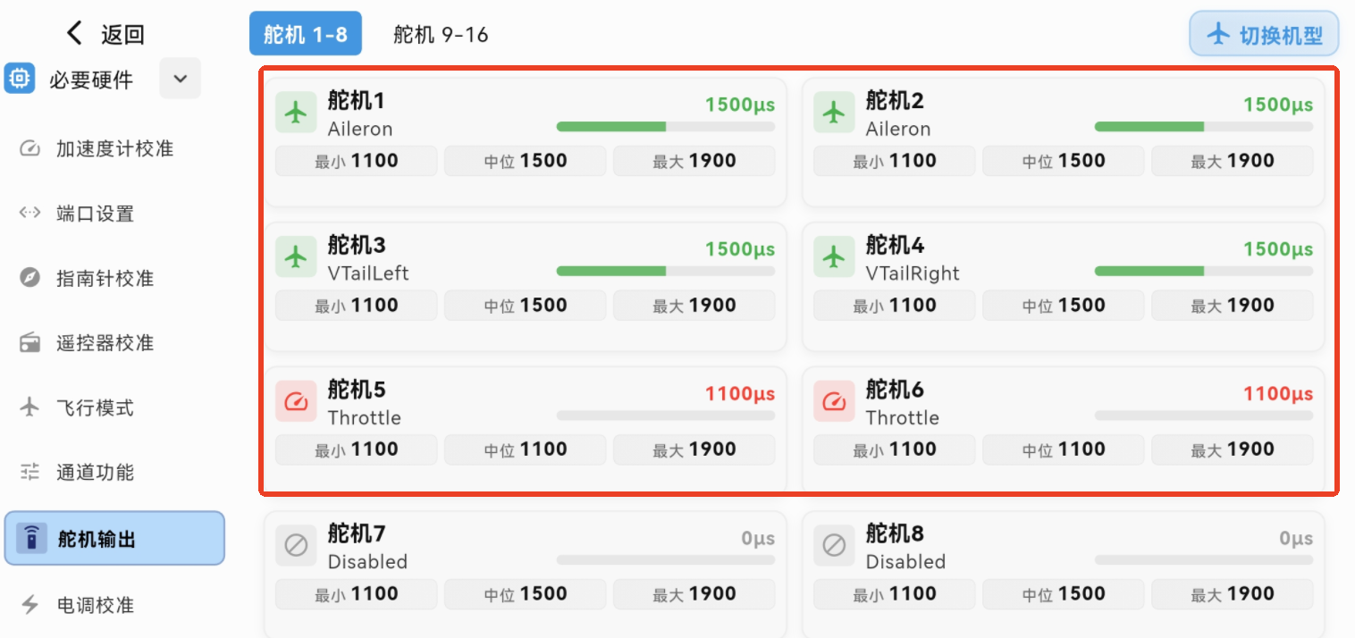Click the 中位 1500 field of 舵机3
1355x638 pixels.
pyautogui.click(x=526, y=306)
